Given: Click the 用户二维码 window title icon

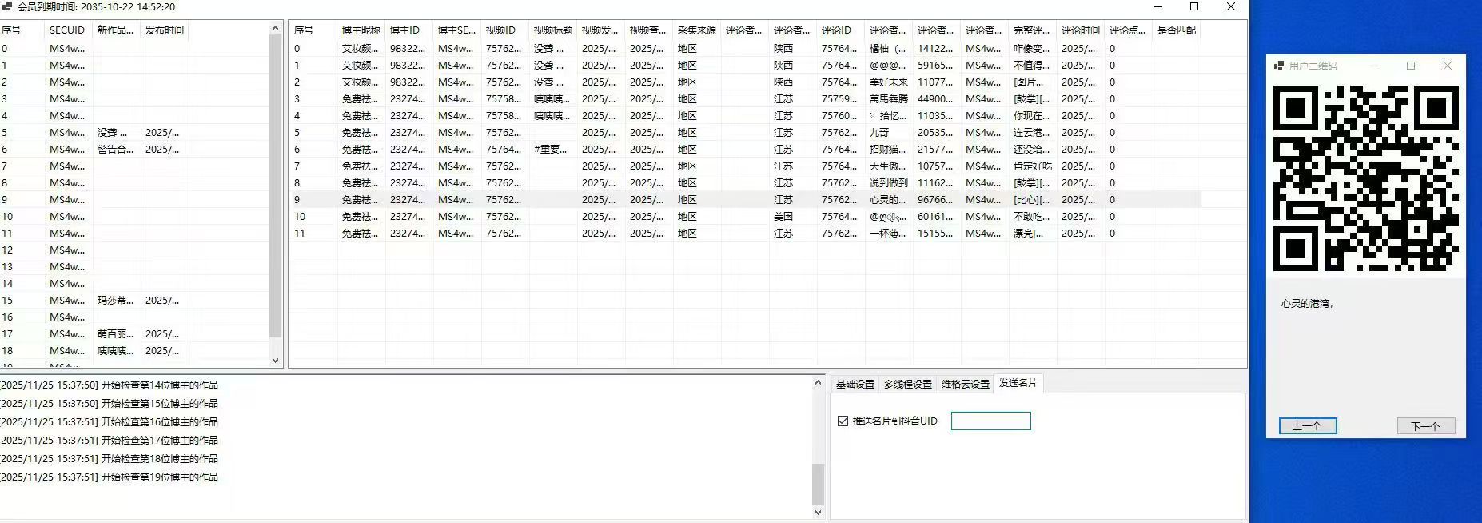Looking at the screenshot, I should pos(1278,66).
